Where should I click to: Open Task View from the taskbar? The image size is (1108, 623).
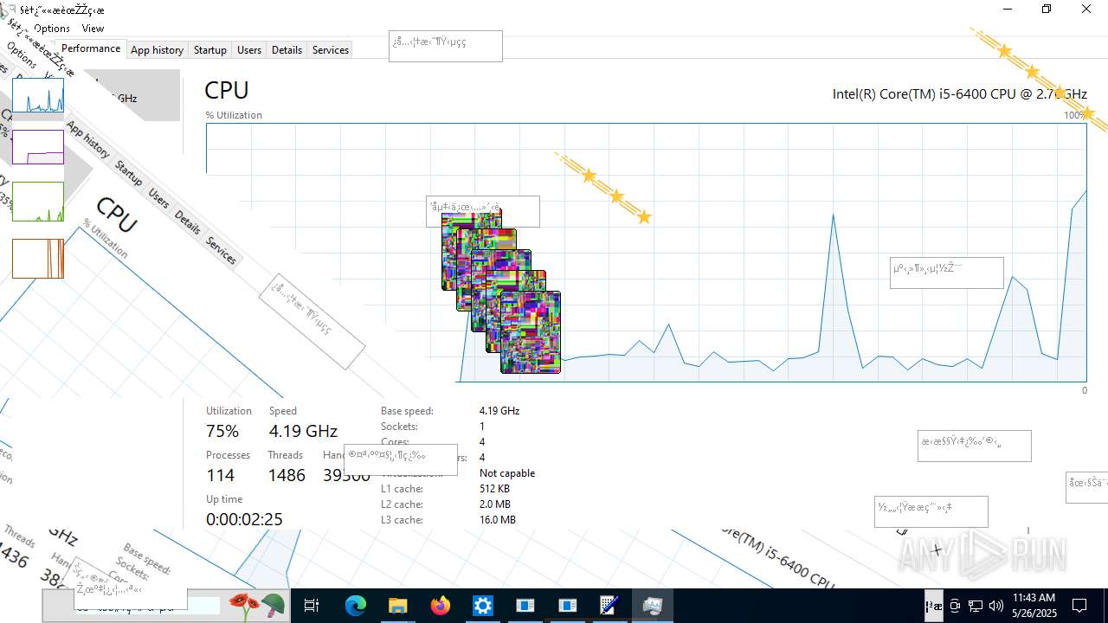click(x=312, y=606)
